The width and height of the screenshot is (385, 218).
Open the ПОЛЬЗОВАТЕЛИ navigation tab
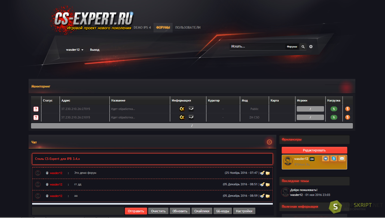pos(188,28)
